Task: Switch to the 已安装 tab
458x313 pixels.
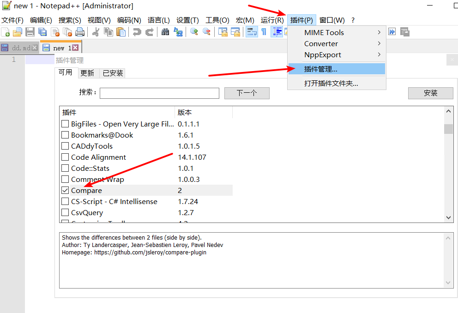Action: 113,73
